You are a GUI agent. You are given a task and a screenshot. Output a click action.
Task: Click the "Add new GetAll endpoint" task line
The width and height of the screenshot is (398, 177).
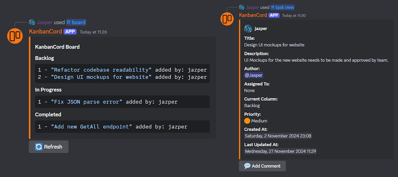click(122, 127)
